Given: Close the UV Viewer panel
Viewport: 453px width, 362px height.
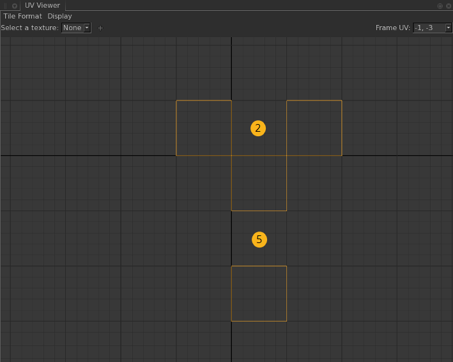Looking at the screenshot, I should click(449, 6).
